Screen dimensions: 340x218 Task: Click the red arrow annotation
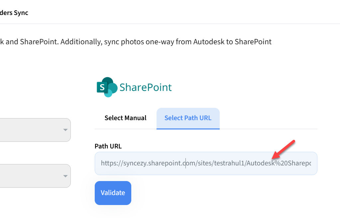[x=283, y=149]
